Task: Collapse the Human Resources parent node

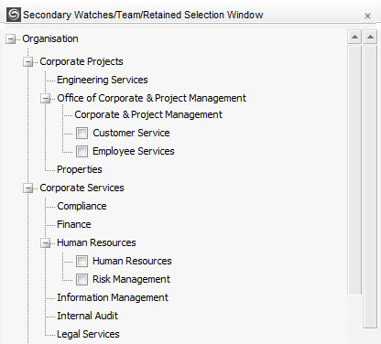Action: click(x=46, y=243)
